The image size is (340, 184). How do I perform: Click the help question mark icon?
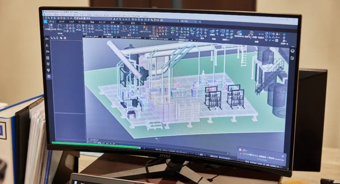pos(200,22)
